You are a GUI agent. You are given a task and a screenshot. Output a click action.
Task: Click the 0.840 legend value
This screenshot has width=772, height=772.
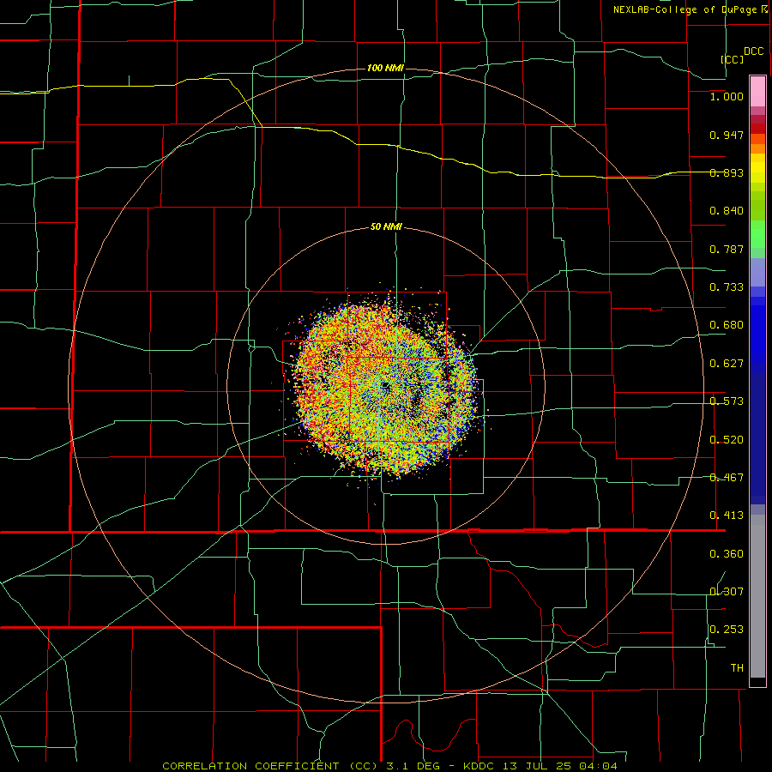coord(727,211)
